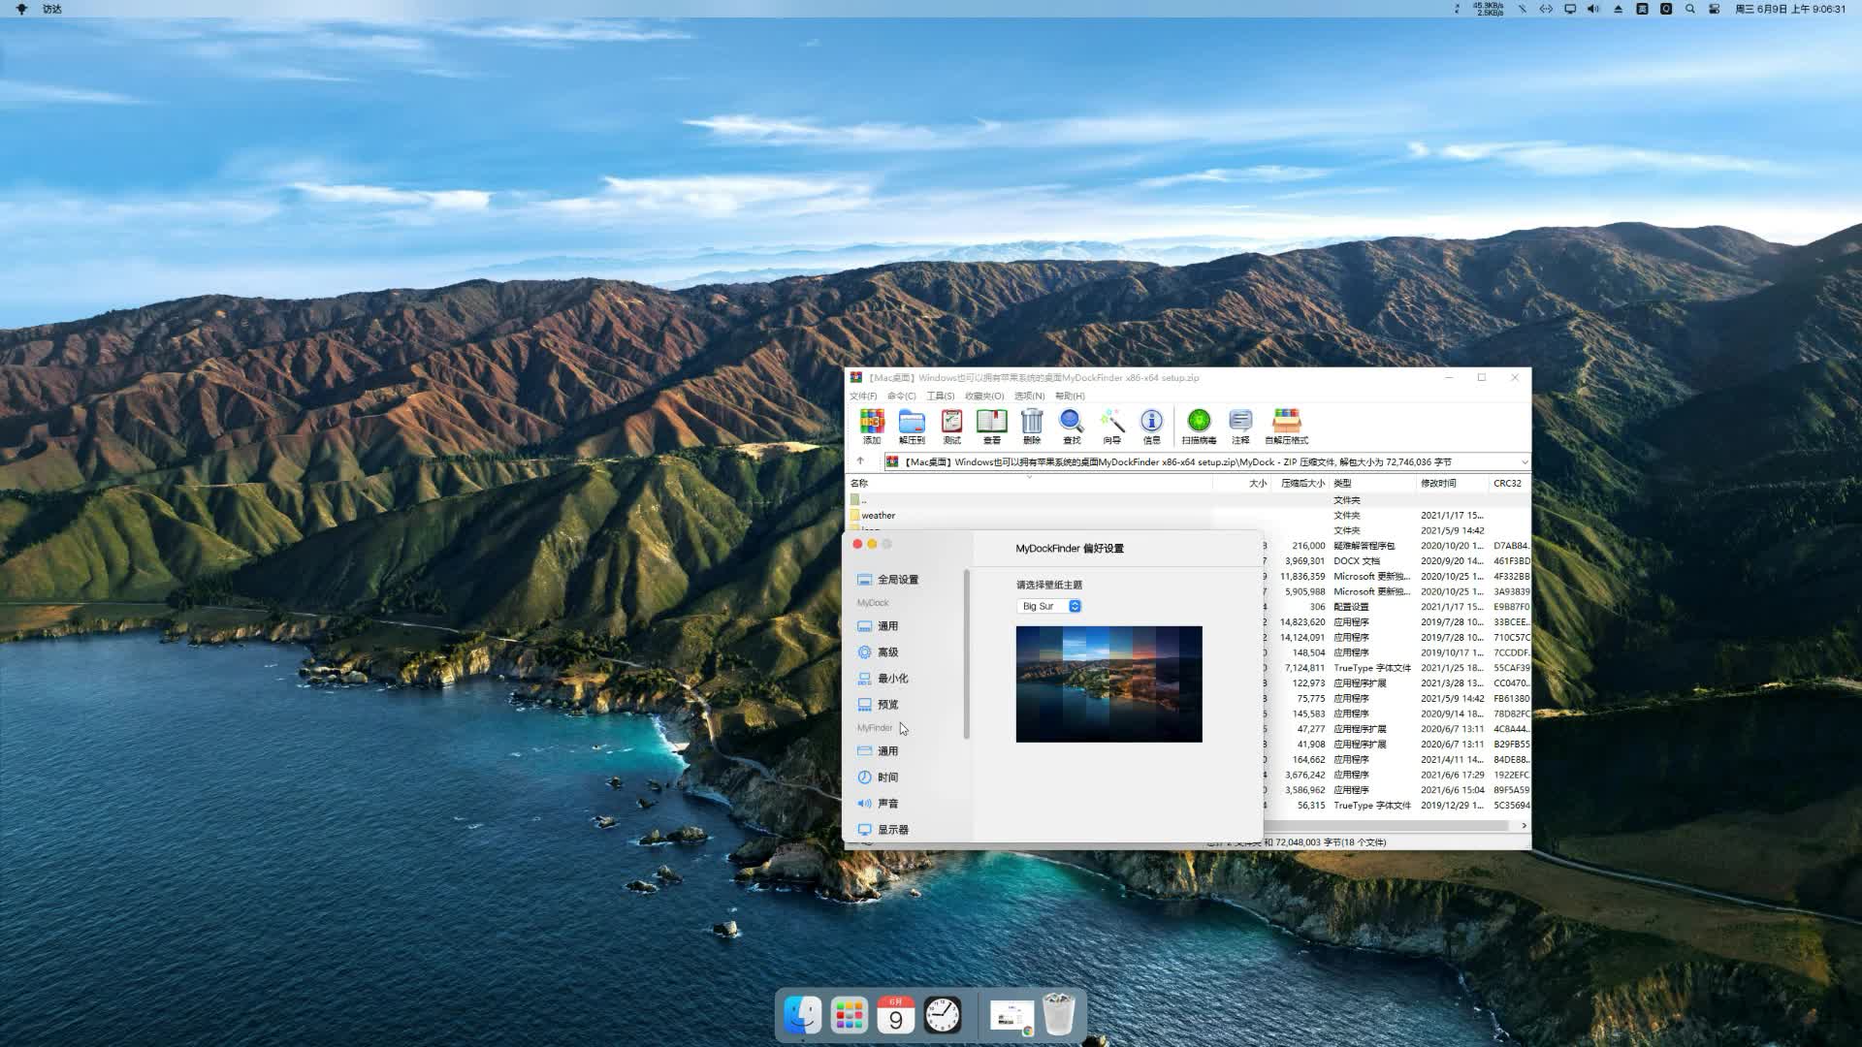Open the 向导 (Wizard) wand icon
The height and width of the screenshot is (1047, 1862).
1111,426
